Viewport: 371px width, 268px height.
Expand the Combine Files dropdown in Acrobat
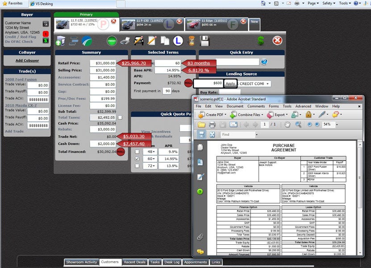click(262, 115)
